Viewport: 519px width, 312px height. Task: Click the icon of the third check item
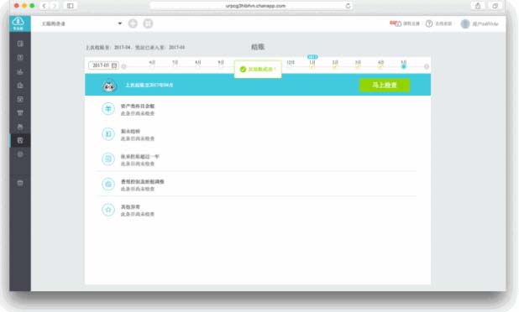(x=107, y=159)
